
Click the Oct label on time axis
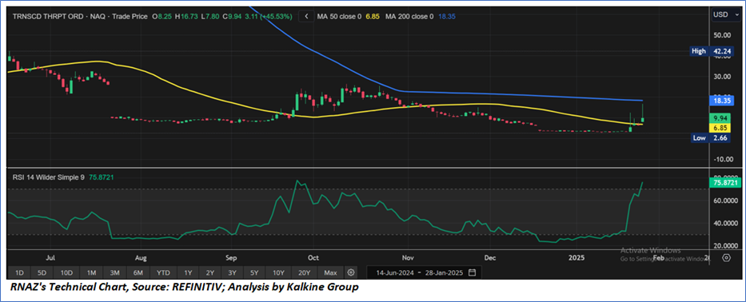(x=313, y=258)
